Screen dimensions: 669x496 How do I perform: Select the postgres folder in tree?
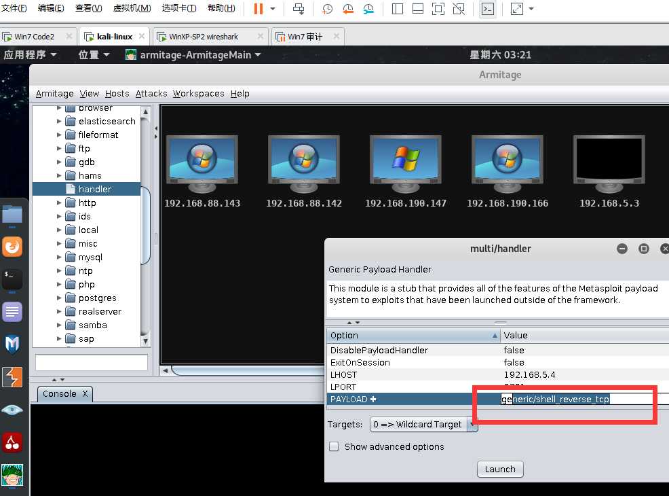97,298
